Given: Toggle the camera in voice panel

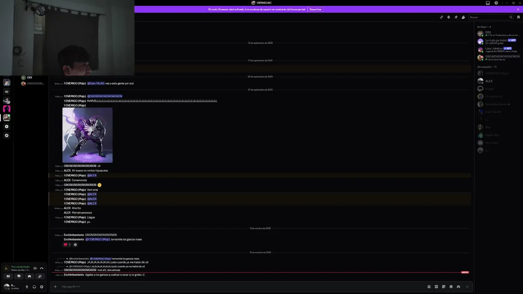Looking at the screenshot, I should [8, 276].
